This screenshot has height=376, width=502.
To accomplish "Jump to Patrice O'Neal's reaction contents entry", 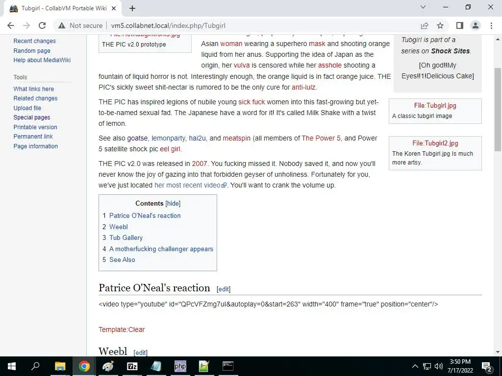I will (145, 215).
